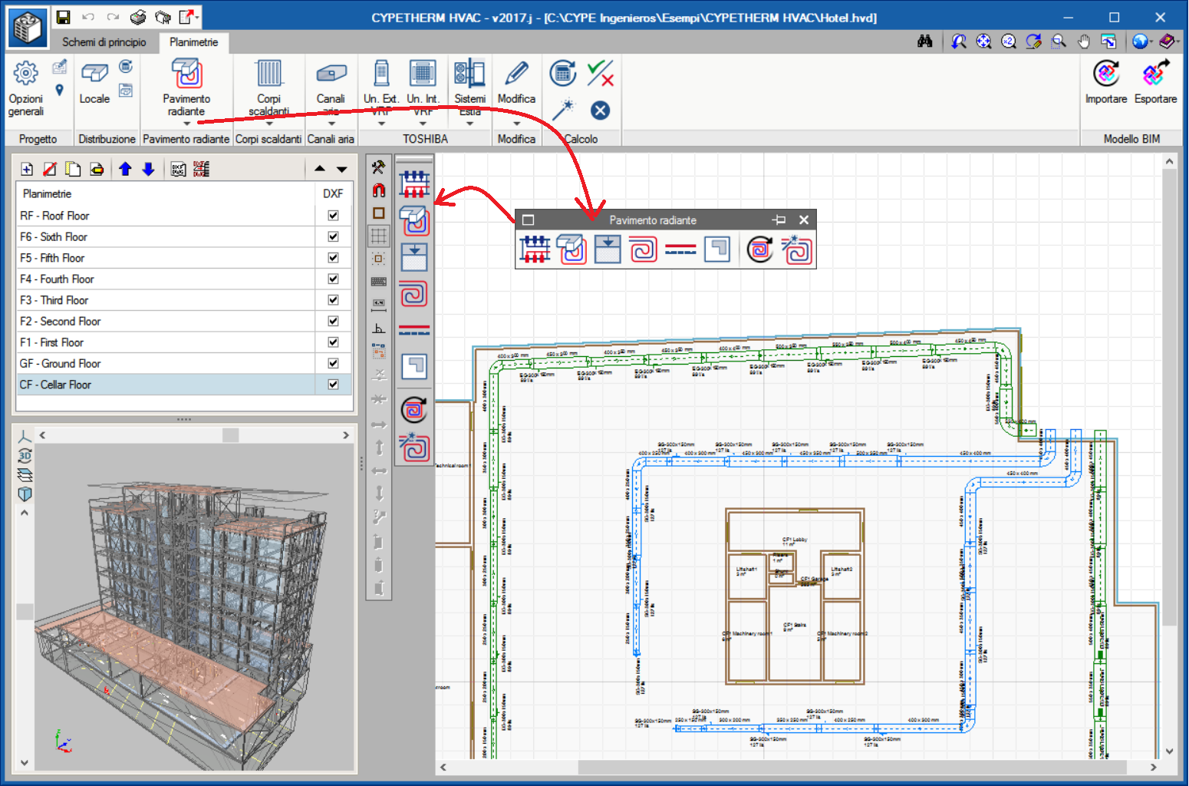Click the Save disk icon in title bar
The height and width of the screenshot is (786, 1189).
[x=64, y=17]
